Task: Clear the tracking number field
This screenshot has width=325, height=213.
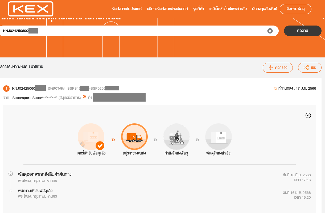Action: 270,31
